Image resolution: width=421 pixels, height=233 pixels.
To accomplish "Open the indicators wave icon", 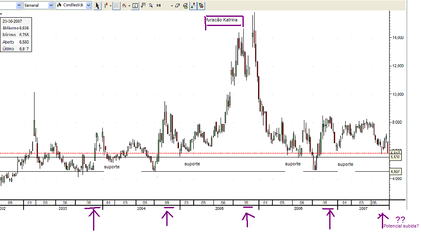I will point(124,5).
